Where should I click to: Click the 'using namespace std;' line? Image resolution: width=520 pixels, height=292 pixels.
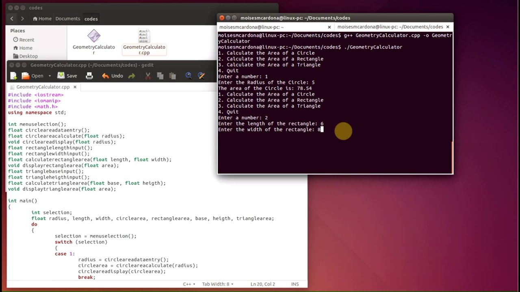37,112
